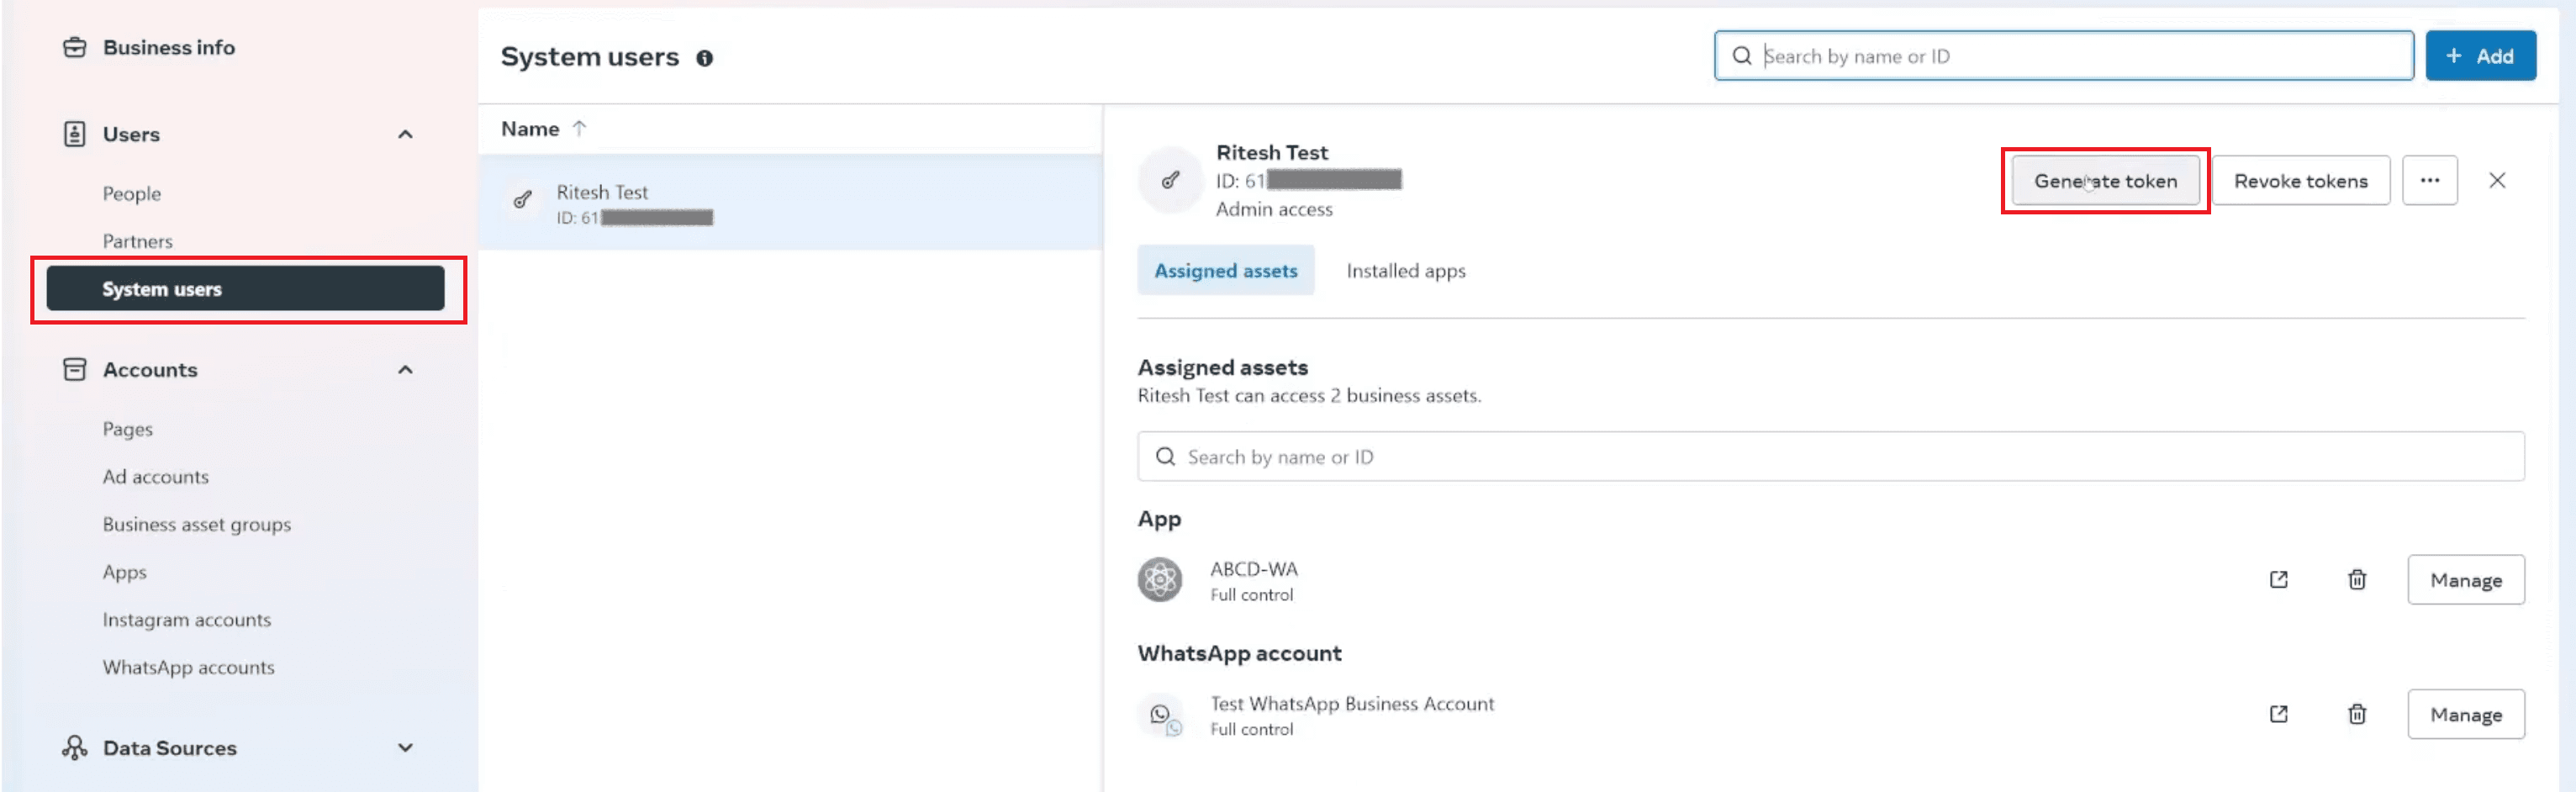
Task: Open Instagram accounts
Action: [186, 620]
